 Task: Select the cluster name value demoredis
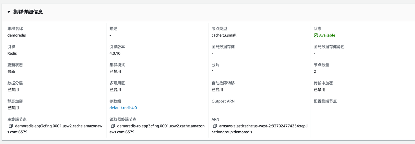(x=17, y=35)
